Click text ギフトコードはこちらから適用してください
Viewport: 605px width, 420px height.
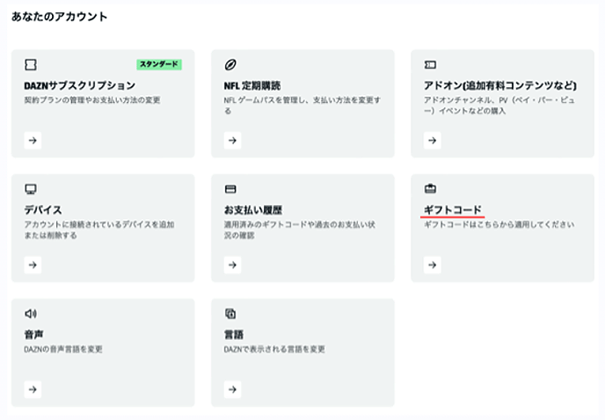click(x=499, y=225)
